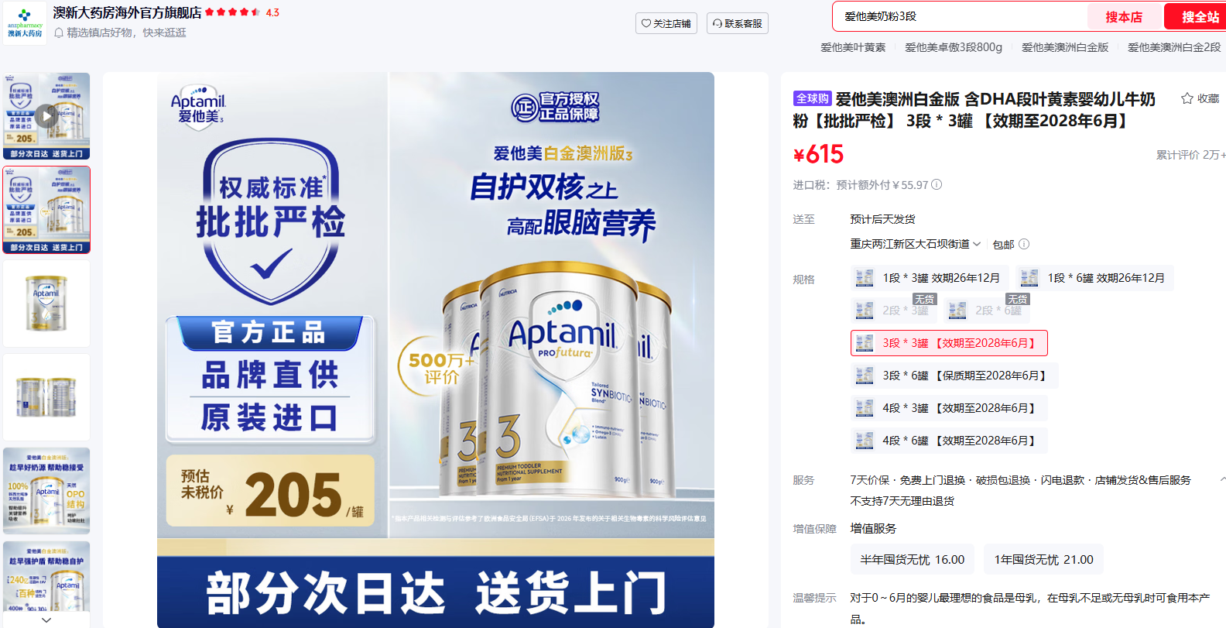Click the heart icon on follow store
The height and width of the screenshot is (628, 1226).
(646, 24)
